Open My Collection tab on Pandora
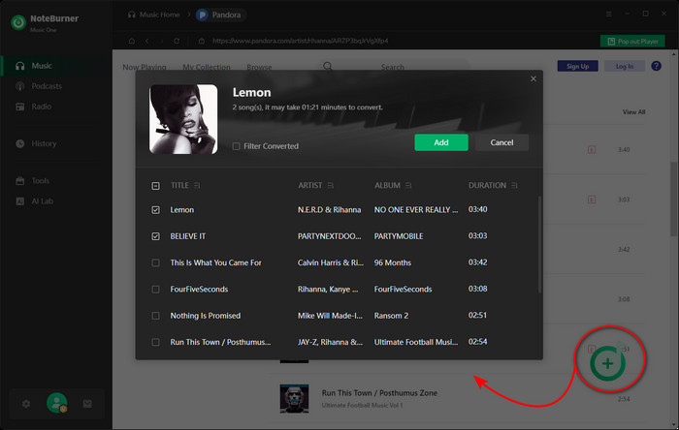Screen dimensions: 679x430 (x=206, y=67)
